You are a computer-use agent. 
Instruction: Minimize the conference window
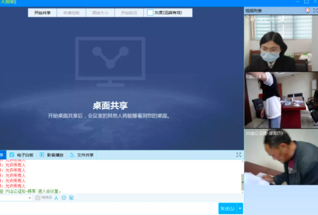pyautogui.click(x=297, y=2)
